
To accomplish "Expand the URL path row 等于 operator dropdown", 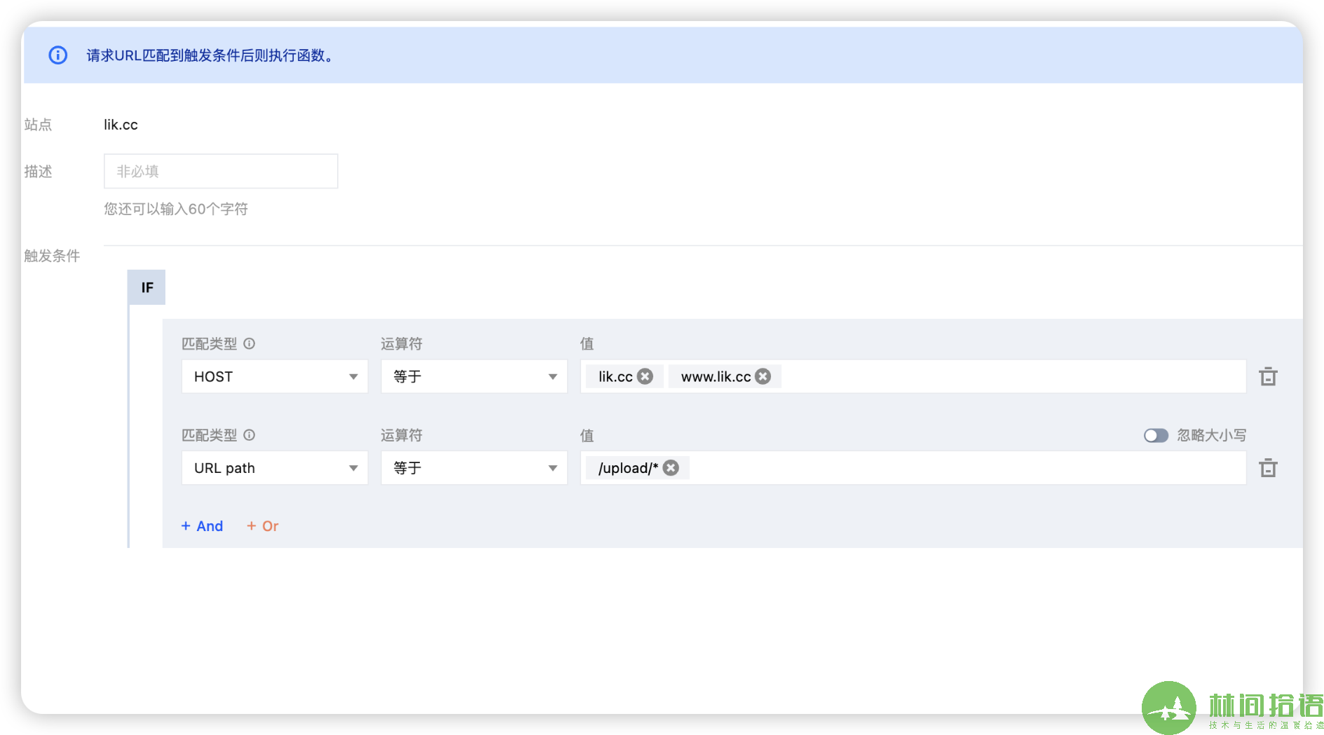I will (x=474, y=467).
